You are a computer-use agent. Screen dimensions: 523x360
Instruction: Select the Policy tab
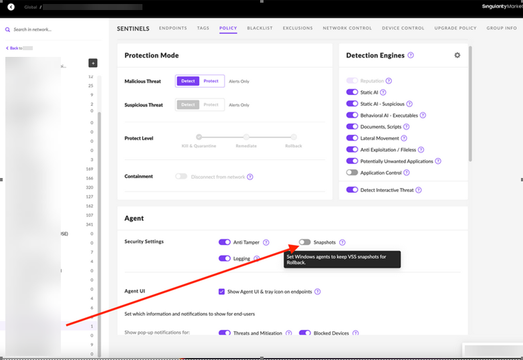point(228,28)
